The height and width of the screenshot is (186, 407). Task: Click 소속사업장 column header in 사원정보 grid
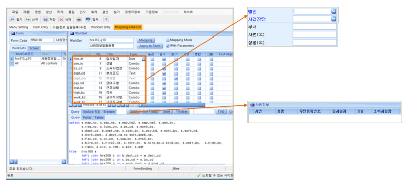pos(383,111)
